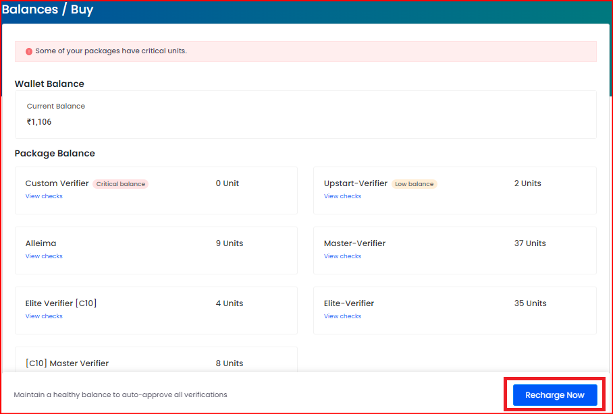This screenshot has height=414, width=615.
Task: Open View checks under Master-Verifier
Action: click(x=342, y=256)
